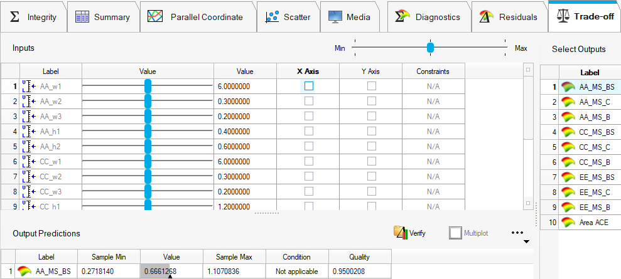Screen dimensions: 621x279
Task: Click the Not applicable condition cell
Action: tap(297, 271)
